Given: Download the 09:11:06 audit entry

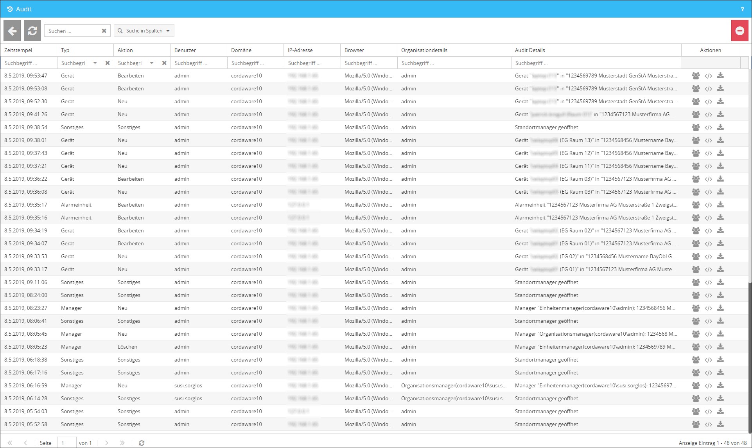Looking at the screenshot, I should click(720, 282).
